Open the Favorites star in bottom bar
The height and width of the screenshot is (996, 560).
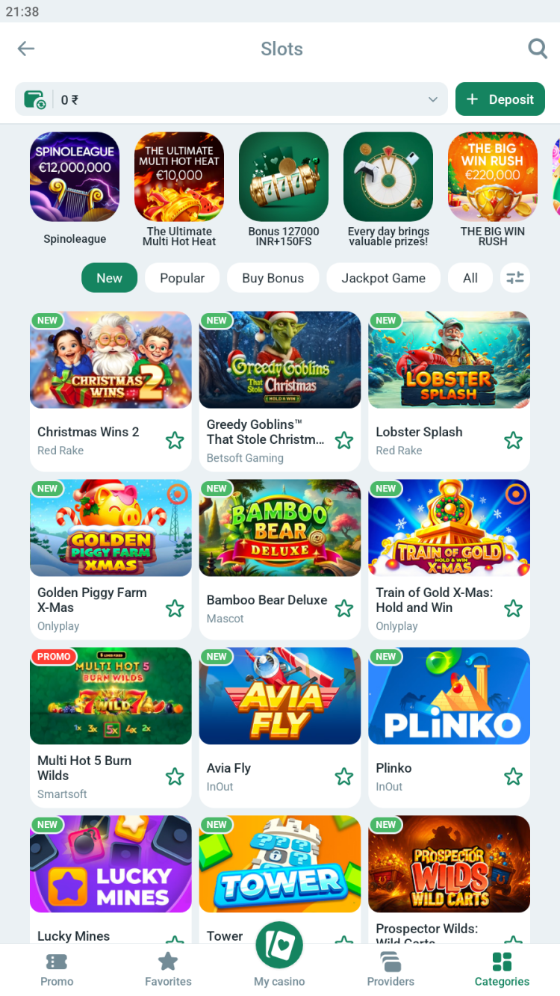click(168, 961)
